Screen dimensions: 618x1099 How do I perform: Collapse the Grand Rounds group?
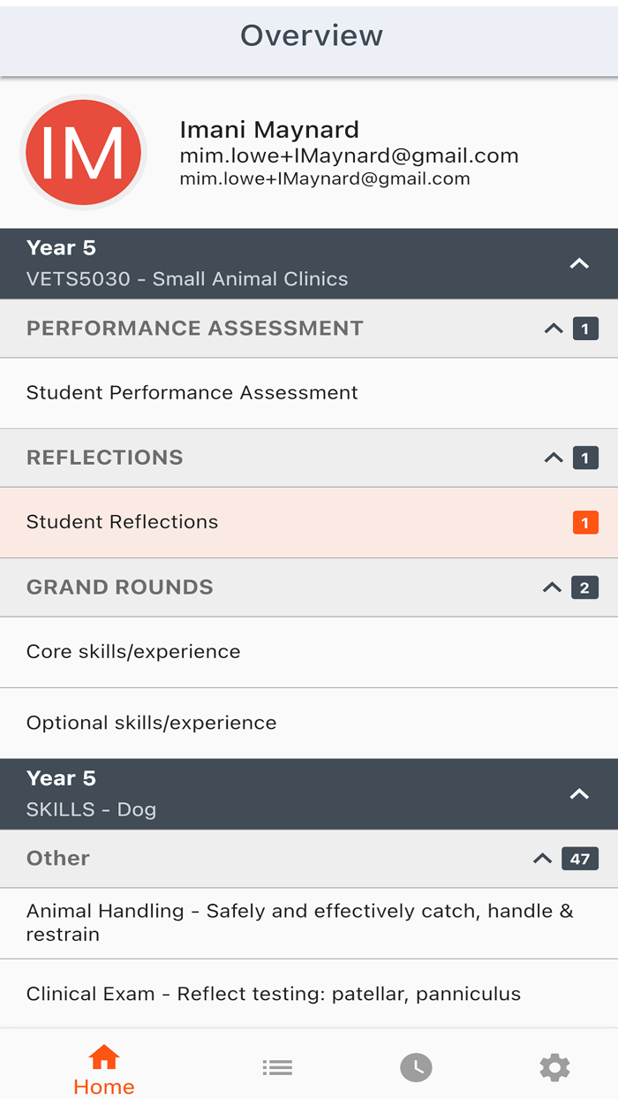tap(553, 587)
